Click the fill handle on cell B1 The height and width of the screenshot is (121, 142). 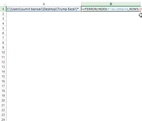click(140, 11)
